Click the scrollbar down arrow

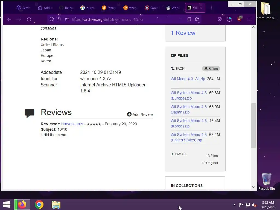(x=253, y=187)
